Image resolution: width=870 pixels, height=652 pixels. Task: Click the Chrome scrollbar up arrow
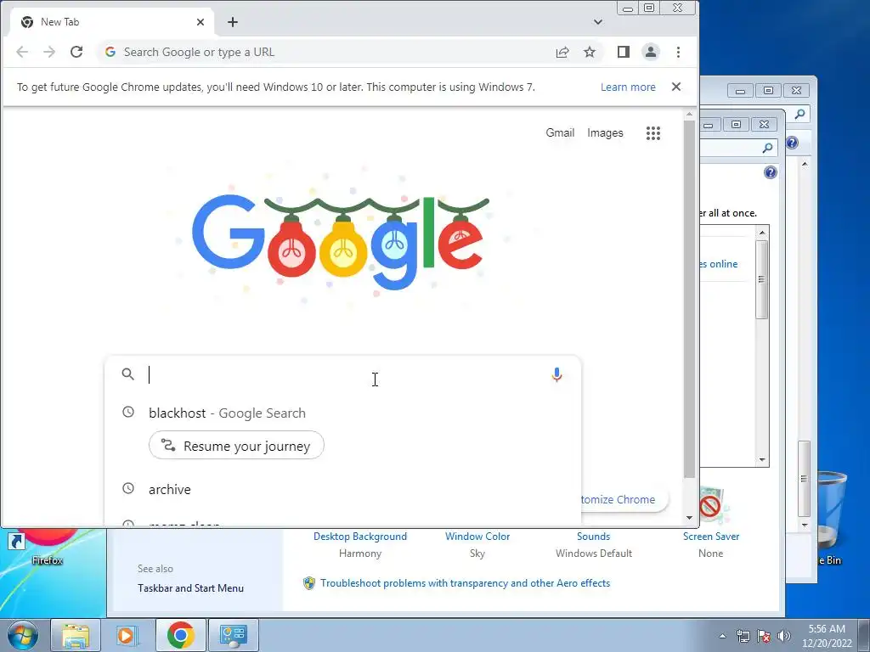coord(689,115)
